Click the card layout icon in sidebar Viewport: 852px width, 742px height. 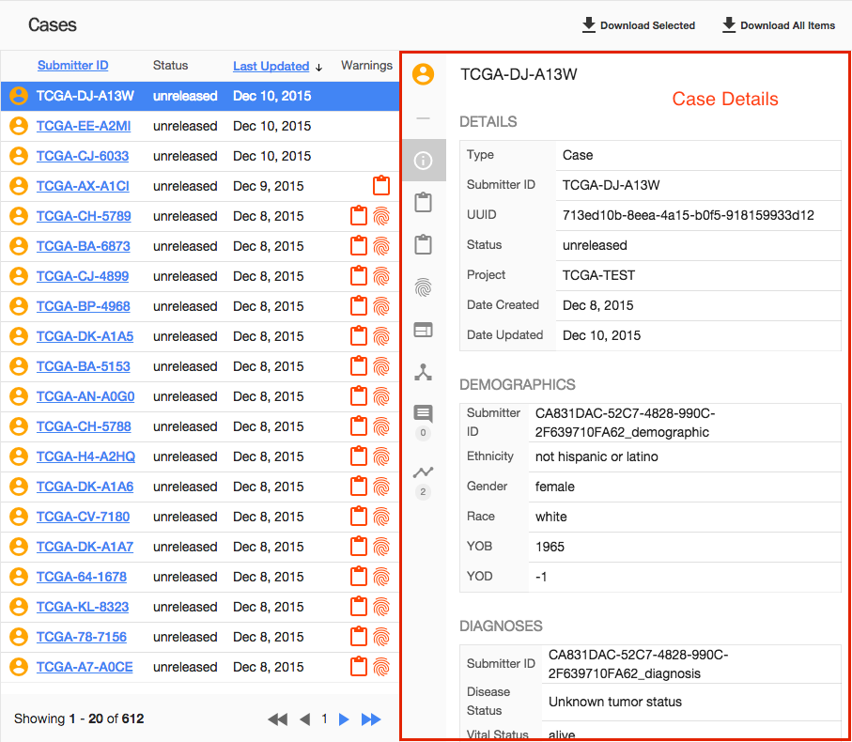coord(423,330)
